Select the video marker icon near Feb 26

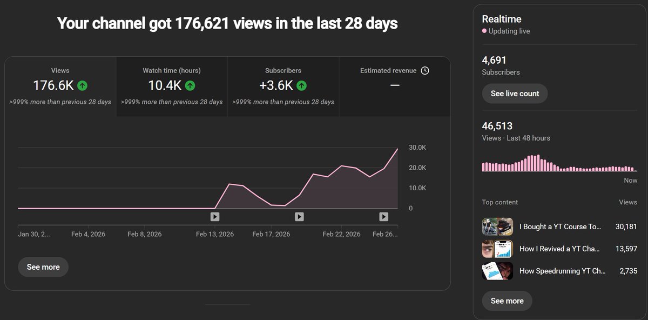coord(383,216)
